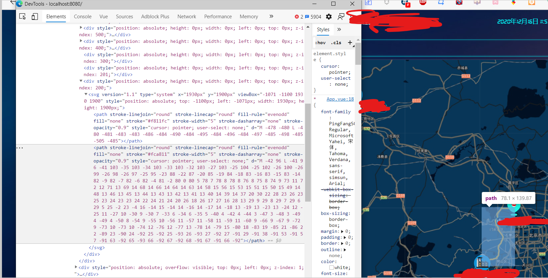The height and width of the screenshot is (278, 548).
Task: Click the red error count icon
Action: 297,17
